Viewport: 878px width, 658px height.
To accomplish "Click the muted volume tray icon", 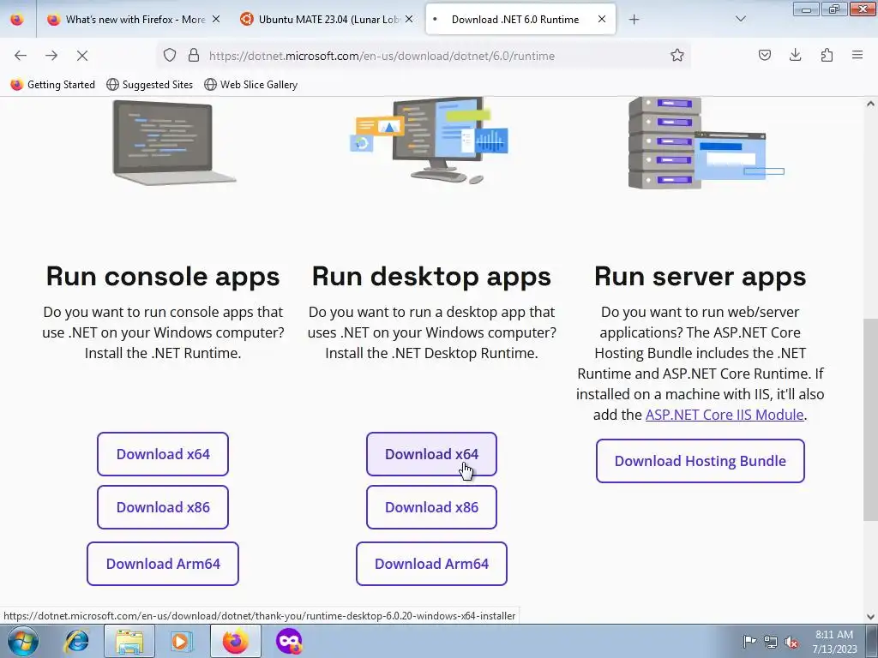I will [791, 642].
